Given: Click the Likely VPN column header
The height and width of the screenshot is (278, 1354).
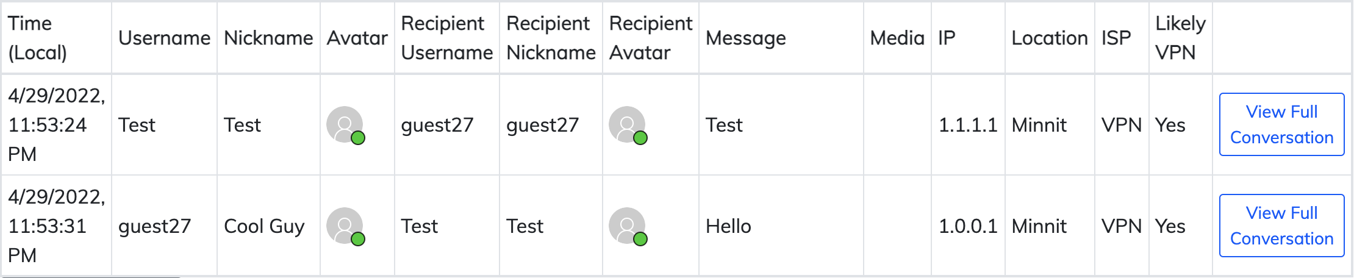Looking at the screenshot, I should [x=1180, y=38].
